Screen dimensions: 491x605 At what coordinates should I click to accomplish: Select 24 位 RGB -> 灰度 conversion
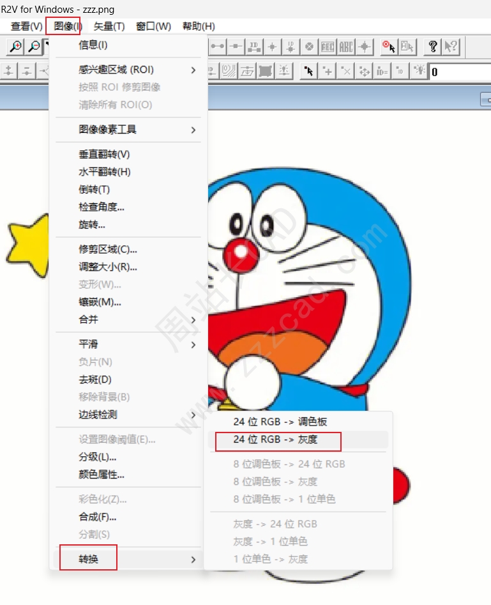click(298, 440)
